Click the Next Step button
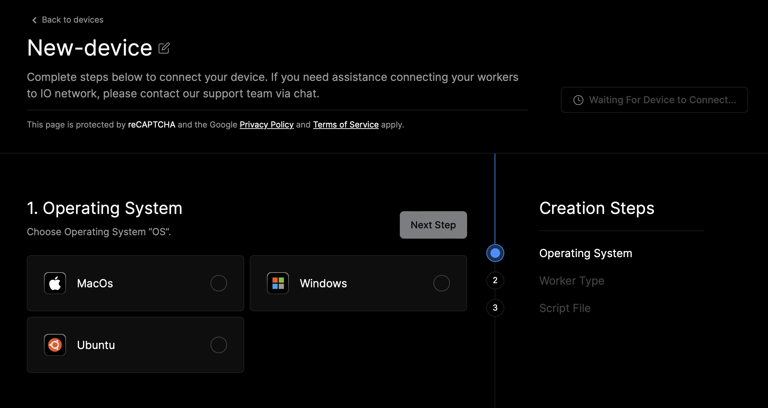 (433, 225)
